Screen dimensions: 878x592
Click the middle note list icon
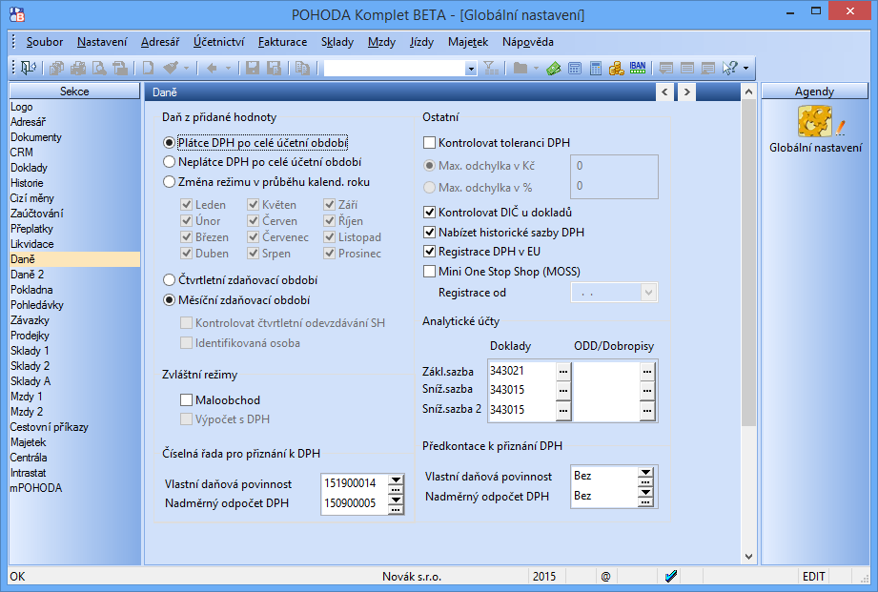tap(687, 69)
